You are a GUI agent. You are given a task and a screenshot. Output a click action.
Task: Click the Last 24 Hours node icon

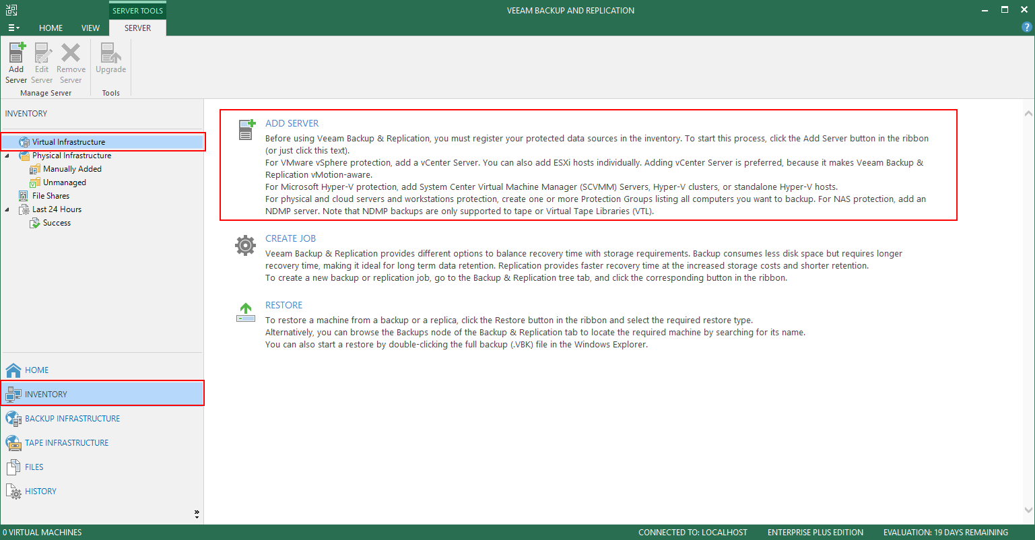coord(24,209)
